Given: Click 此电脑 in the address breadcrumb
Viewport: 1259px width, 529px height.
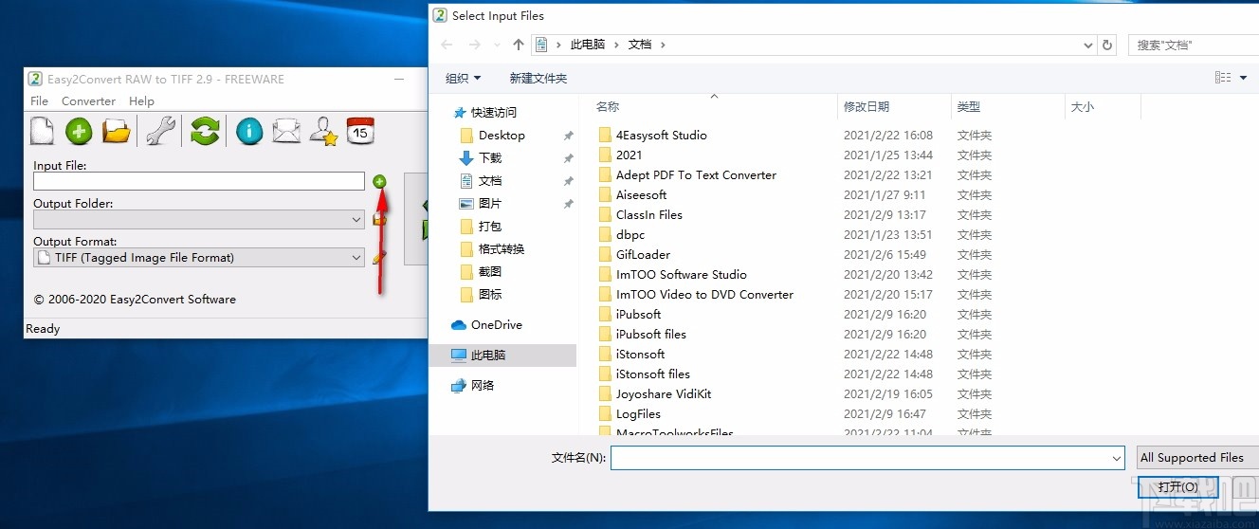Looking at the screenshot, I should tap(587, 45).
